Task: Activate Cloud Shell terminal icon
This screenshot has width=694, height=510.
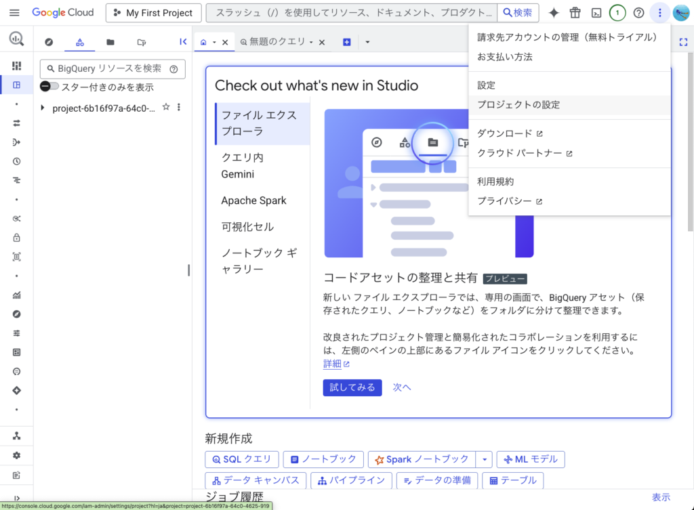Action: tap(596, 13)
